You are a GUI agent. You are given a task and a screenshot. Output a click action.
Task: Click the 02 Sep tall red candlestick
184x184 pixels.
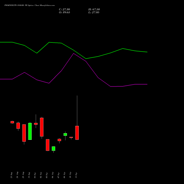(42, 127)
